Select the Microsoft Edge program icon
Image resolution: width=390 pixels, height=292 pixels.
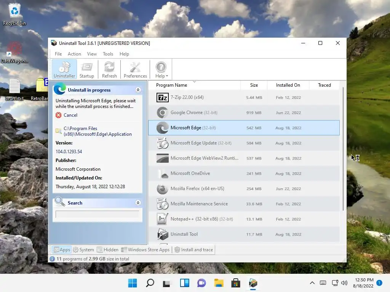[162, 128]
